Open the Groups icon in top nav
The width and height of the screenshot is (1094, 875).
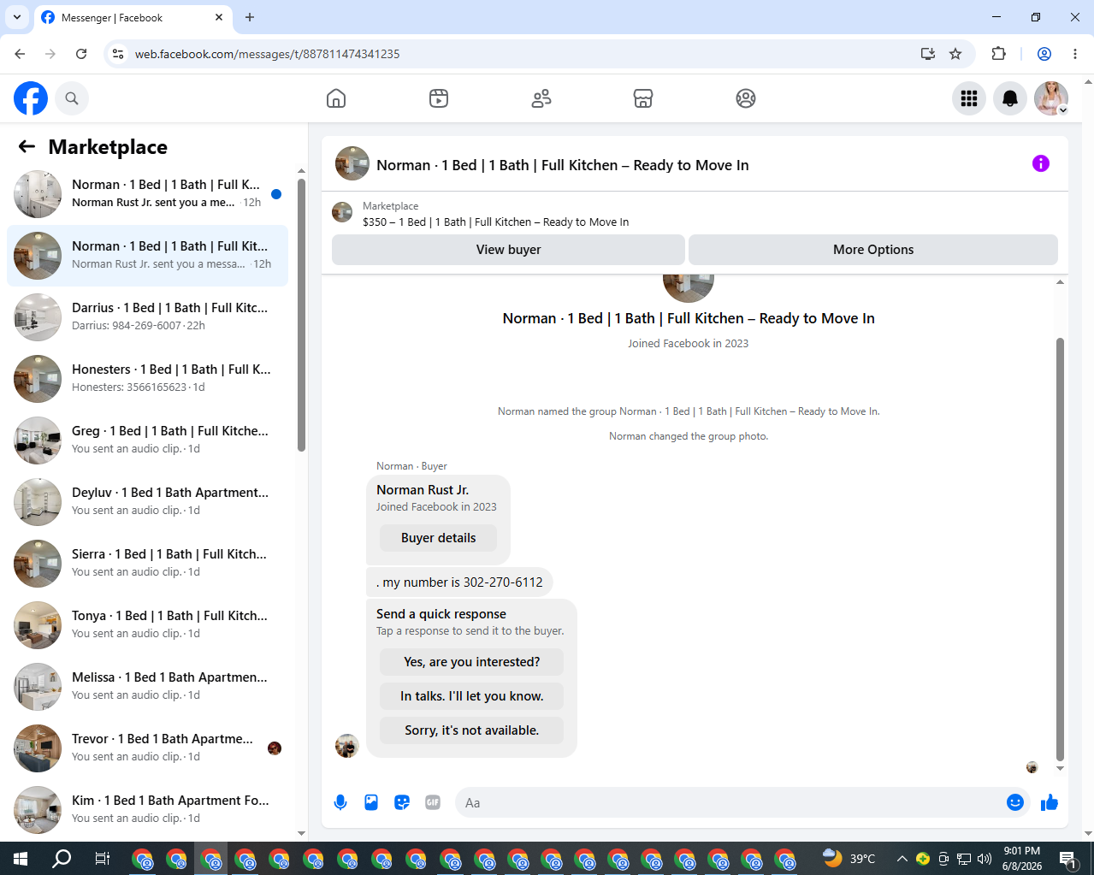(746, 98)
